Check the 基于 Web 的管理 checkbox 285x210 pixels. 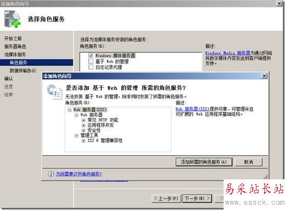(x=91, y=61)
